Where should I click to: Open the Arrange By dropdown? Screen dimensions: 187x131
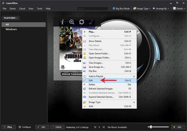point(161,9)
